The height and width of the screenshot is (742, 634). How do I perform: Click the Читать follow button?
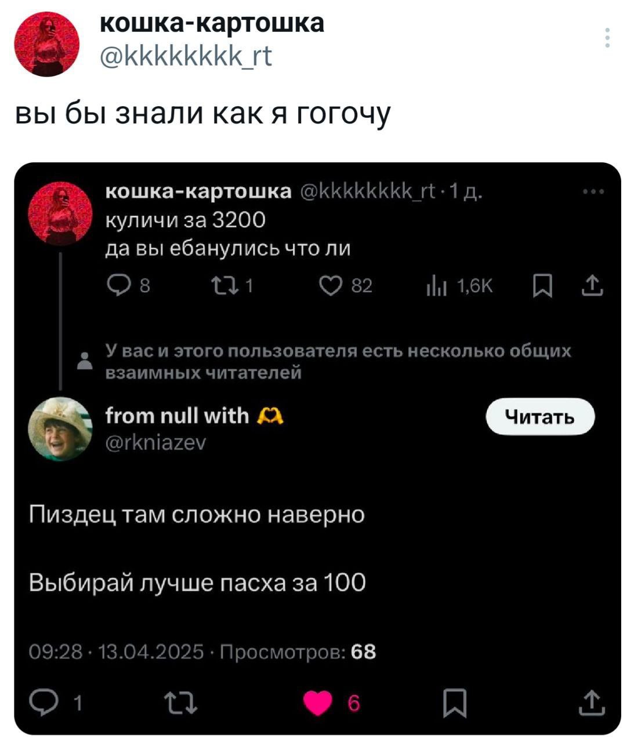pos(539,416)
